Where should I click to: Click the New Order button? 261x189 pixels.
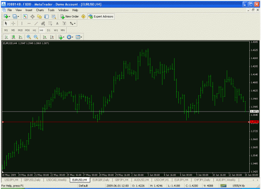click(x=70, y=16)
